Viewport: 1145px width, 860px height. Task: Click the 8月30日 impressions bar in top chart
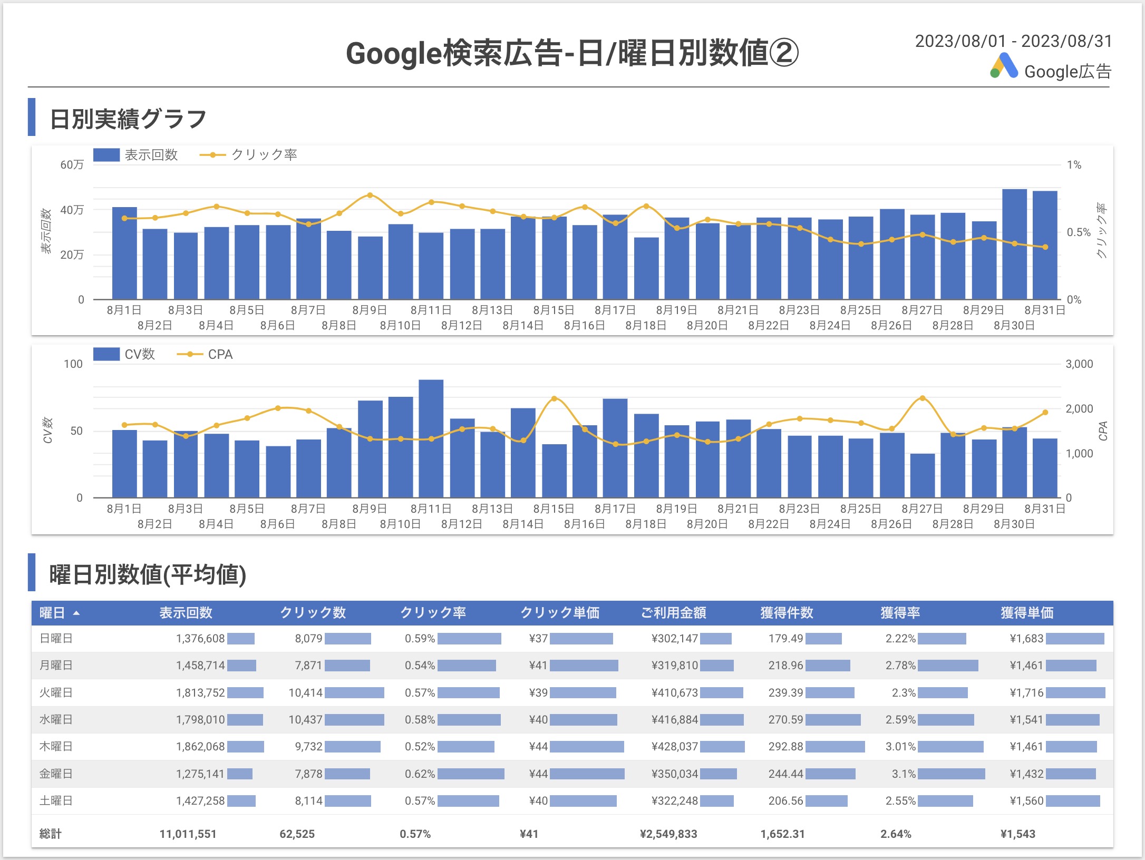click(x=1014, y=245)
